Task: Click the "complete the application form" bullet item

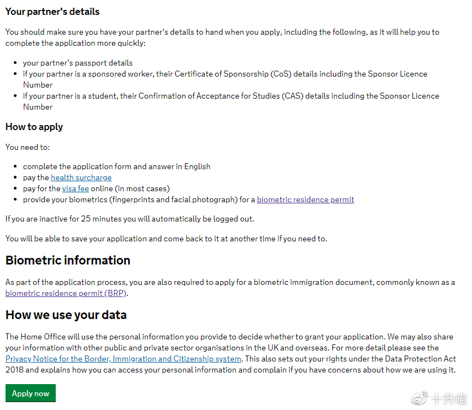Action: 116,166
